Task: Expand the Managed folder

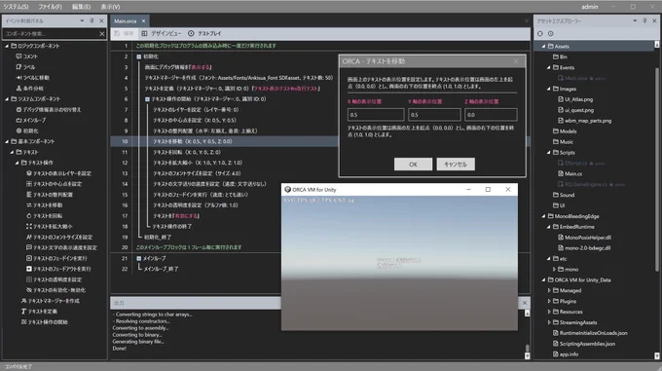Action: (x=549, y=290)
